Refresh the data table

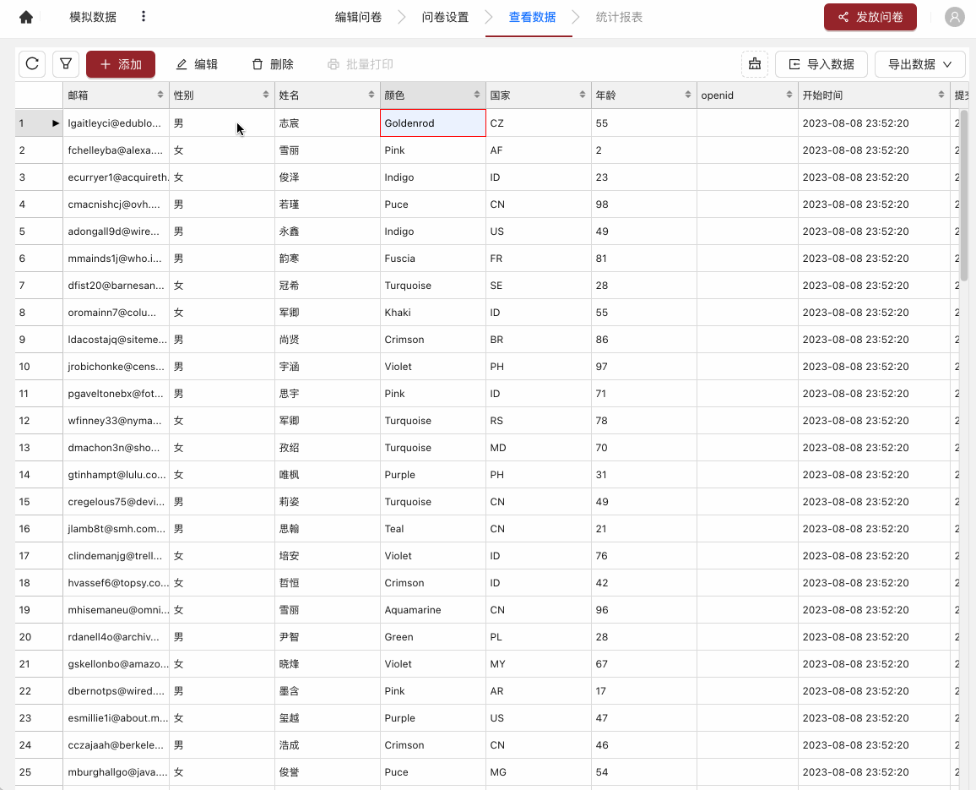32,64
